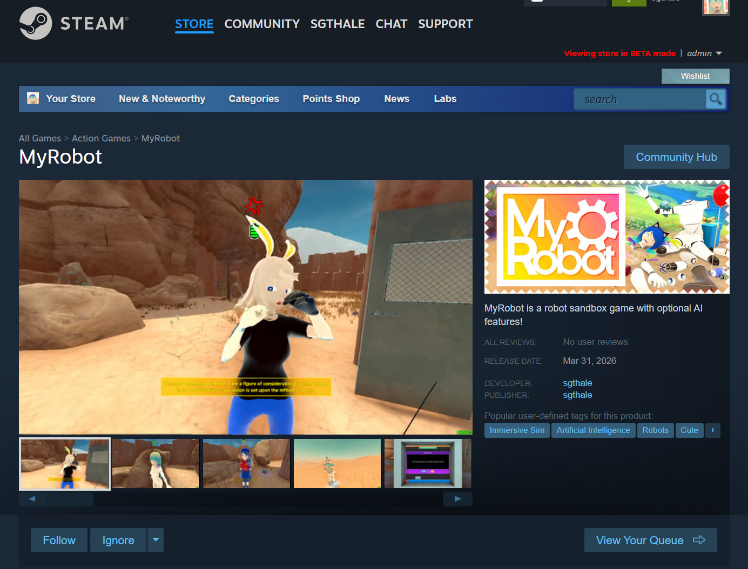Click the plus button to add tags
This screenshot has width=748, height=569.
(713, 430)
